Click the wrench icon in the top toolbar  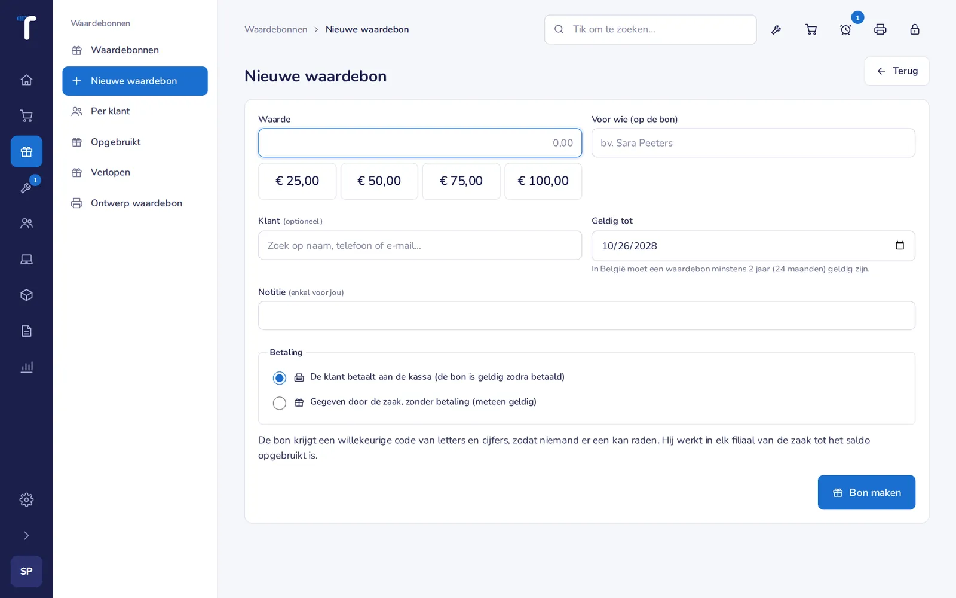click(776, 29)
